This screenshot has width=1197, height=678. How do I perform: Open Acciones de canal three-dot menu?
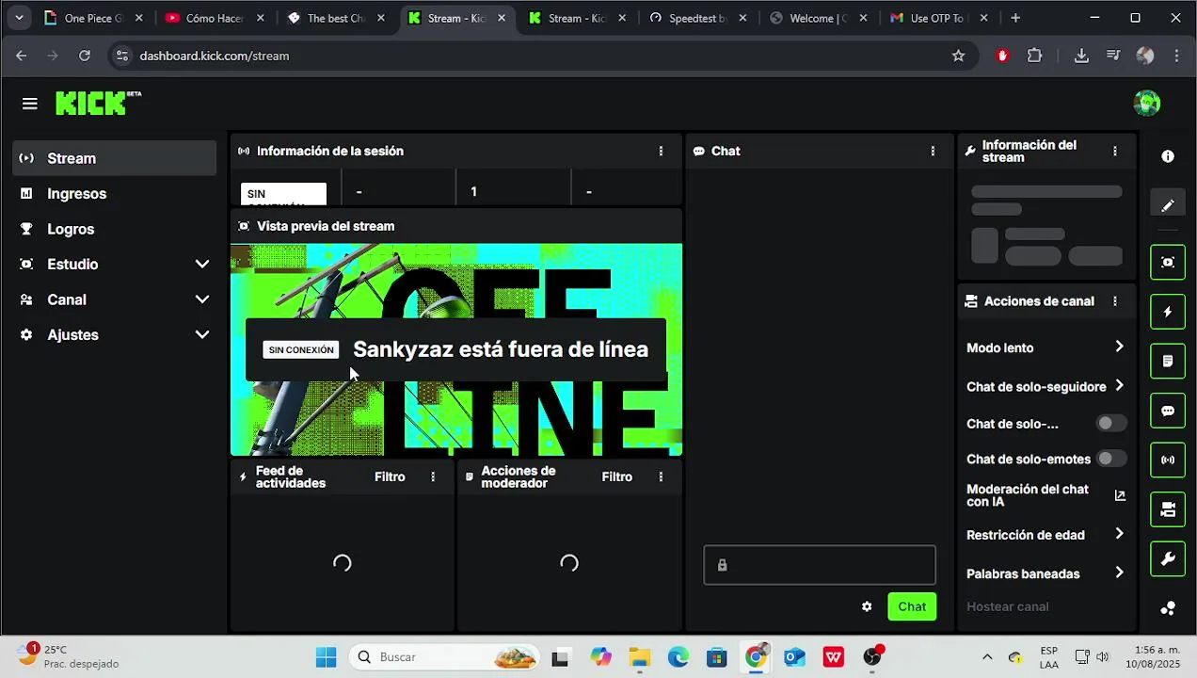point(1115,301)
